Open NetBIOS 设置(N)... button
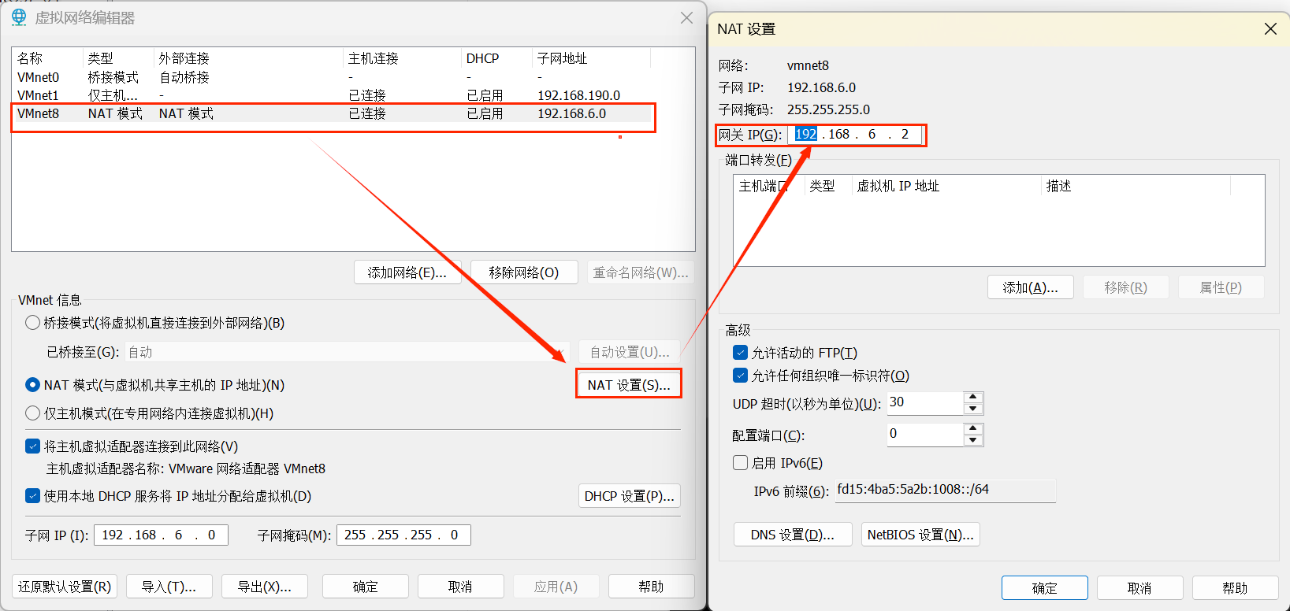1290x611 pixels. click(920, 535)
